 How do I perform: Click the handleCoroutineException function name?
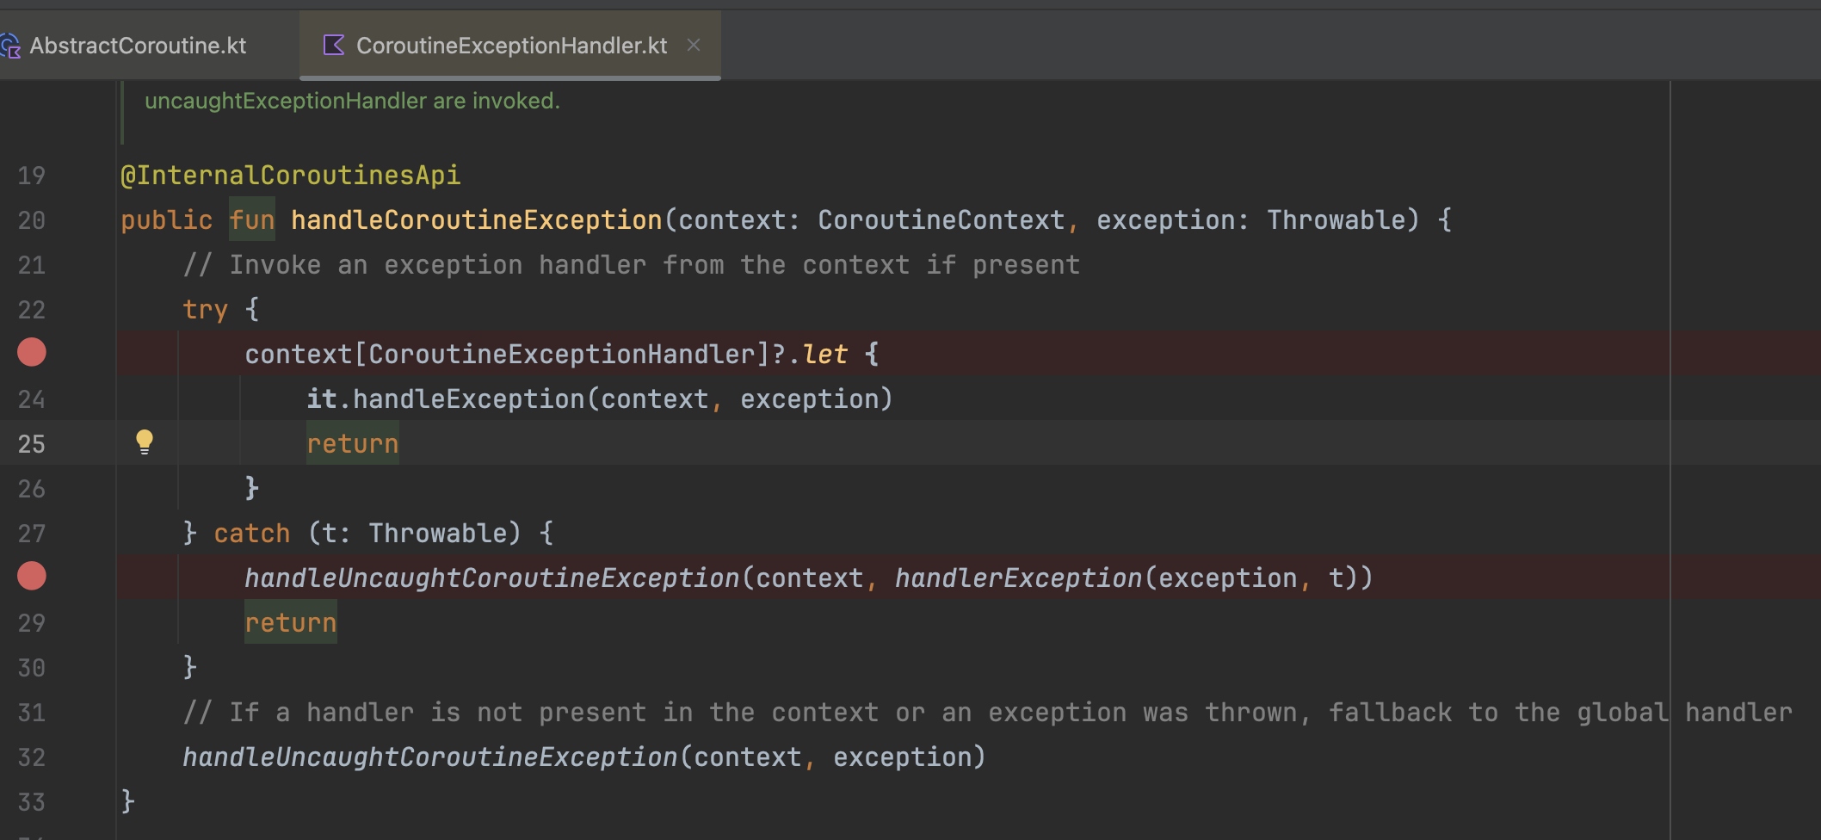coord(474,219)
